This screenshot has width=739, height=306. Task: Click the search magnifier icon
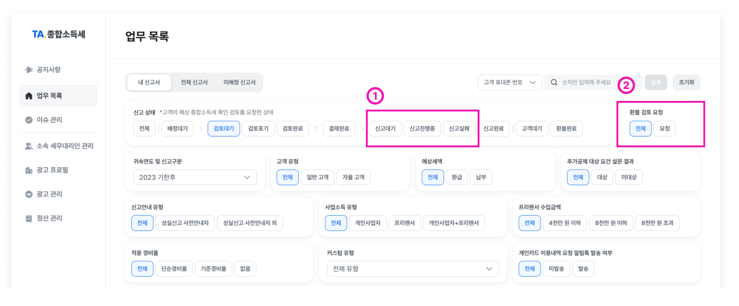pyautogui.click(x=554, y=82)
